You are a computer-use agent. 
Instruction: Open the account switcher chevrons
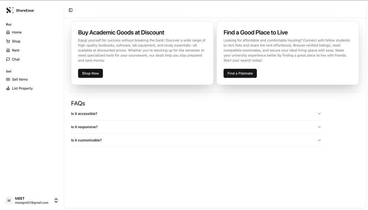pos(56,200)
